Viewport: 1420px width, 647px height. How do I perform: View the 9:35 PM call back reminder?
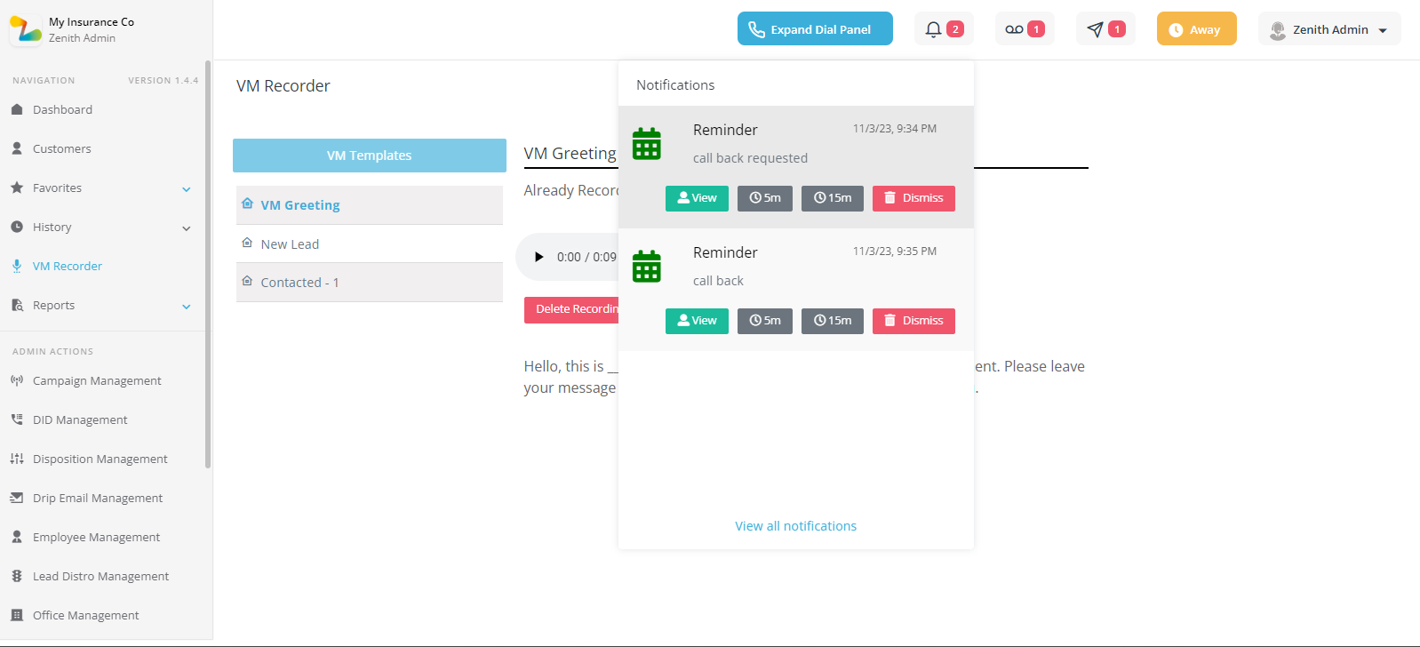(697, 321)
